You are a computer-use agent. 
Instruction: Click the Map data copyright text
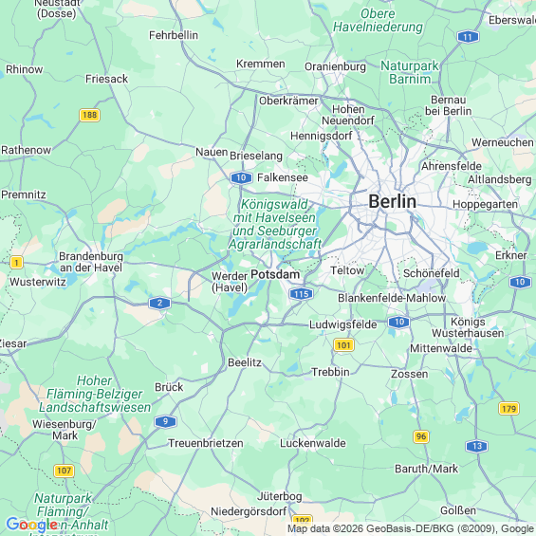[411, 529]
